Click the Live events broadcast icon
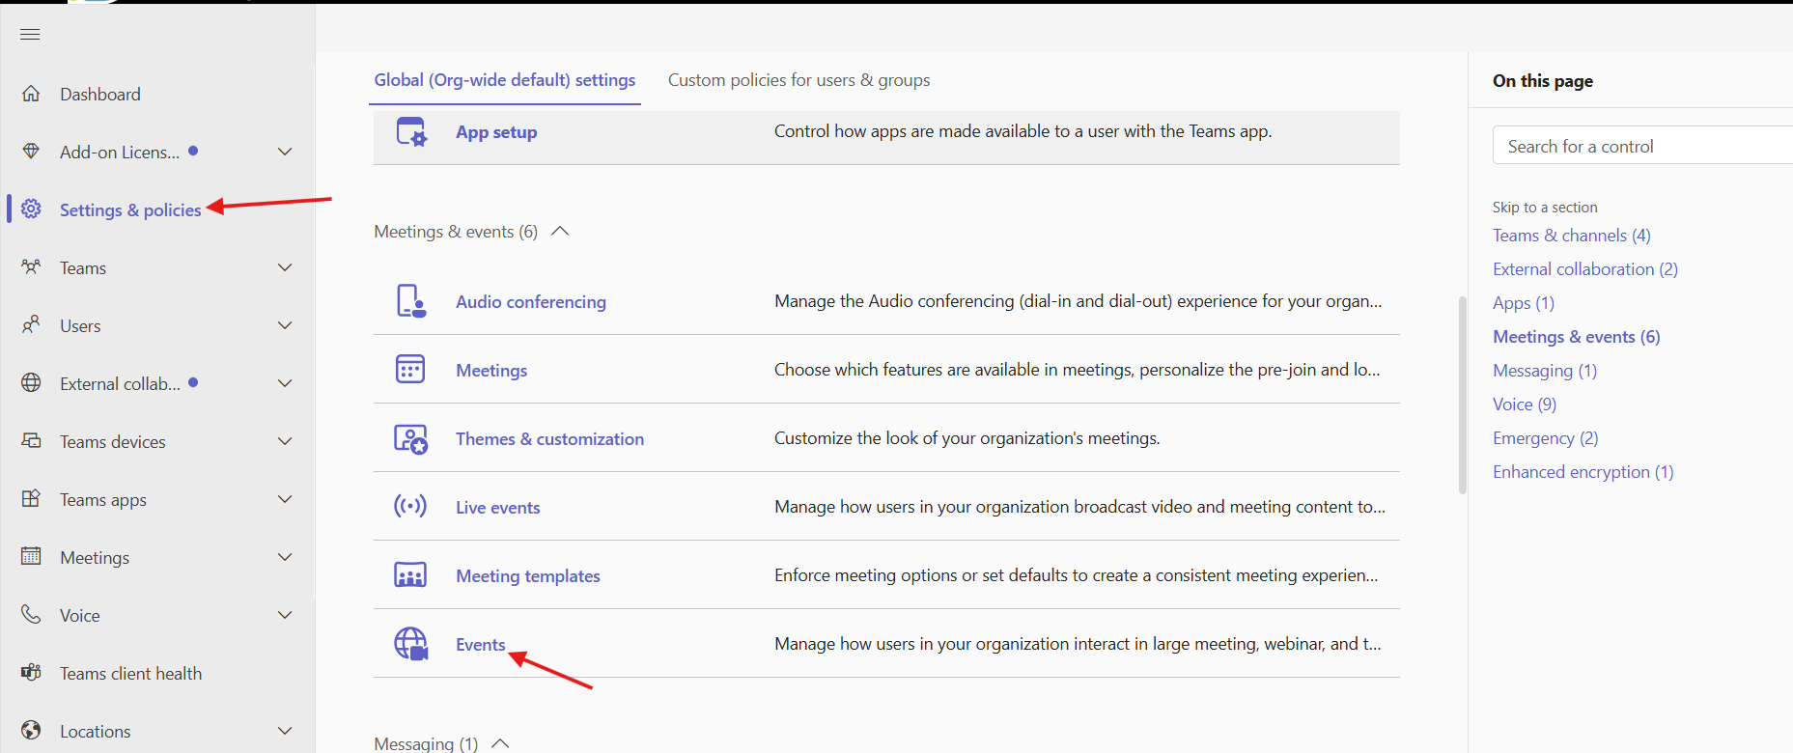Image resolution: width=1793 pixels, height=753 pixels. click(x=410, y=507)
